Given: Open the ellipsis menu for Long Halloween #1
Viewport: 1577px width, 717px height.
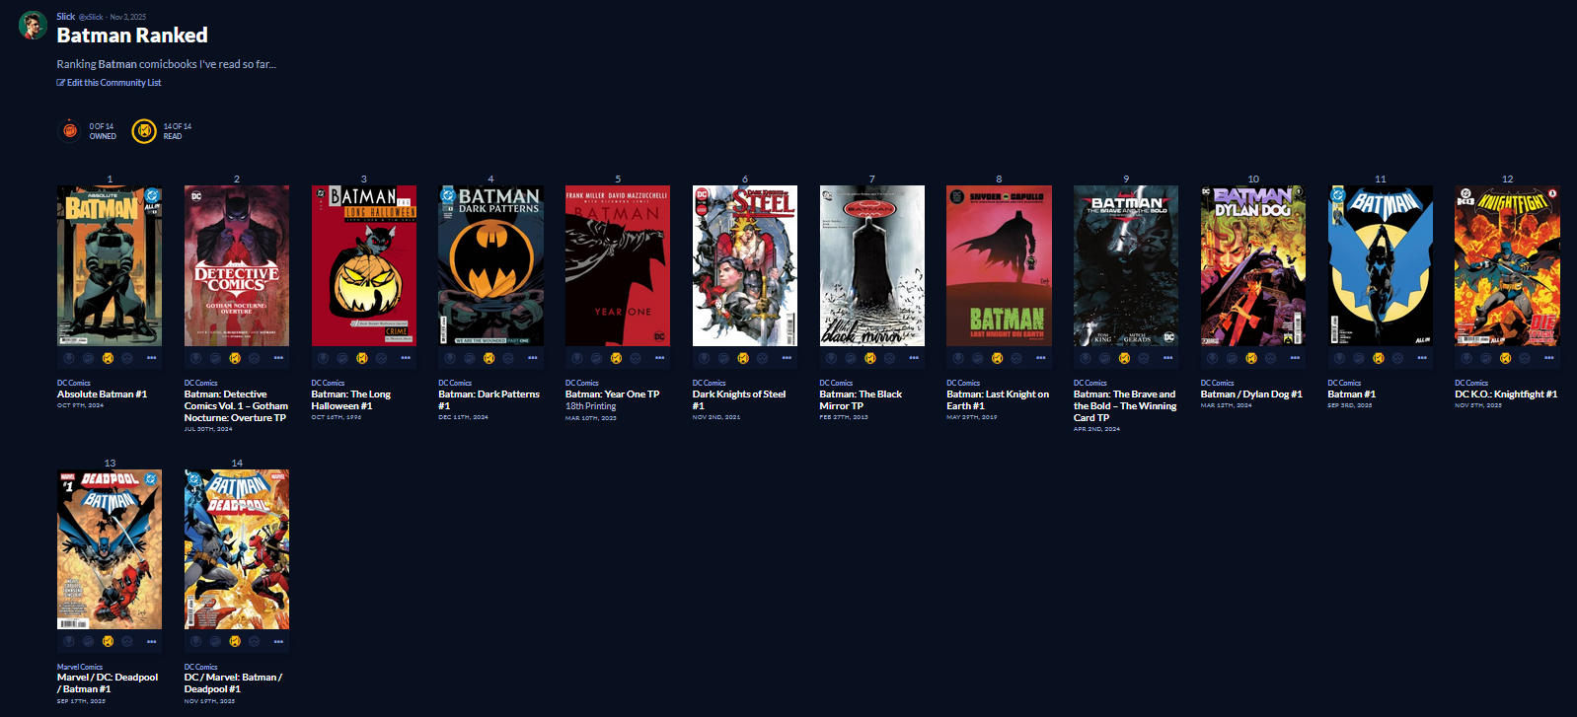Looking at the screenshot, I should pyautogui.click(x=406, y=358).
